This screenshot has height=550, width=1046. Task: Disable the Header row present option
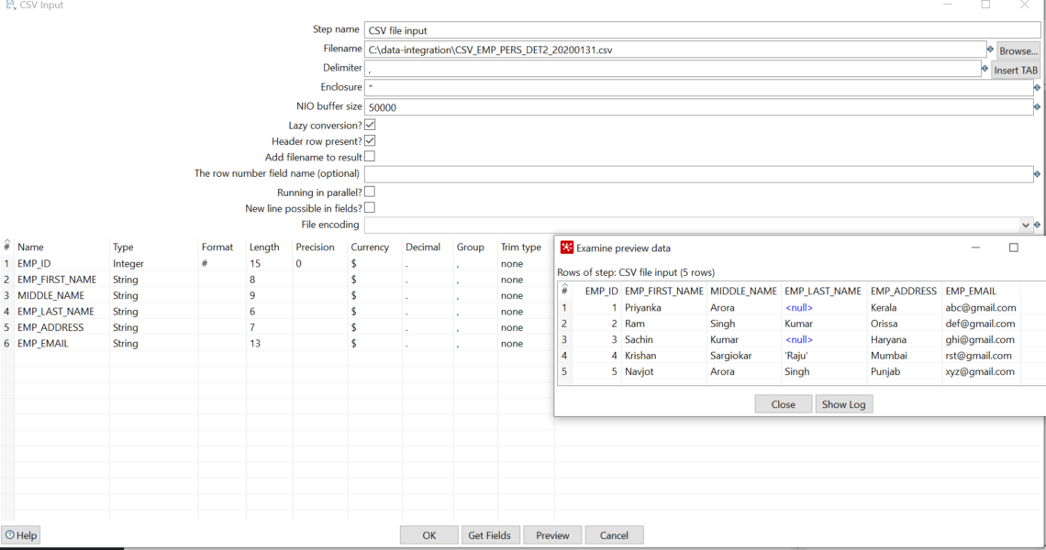[369, 140]
